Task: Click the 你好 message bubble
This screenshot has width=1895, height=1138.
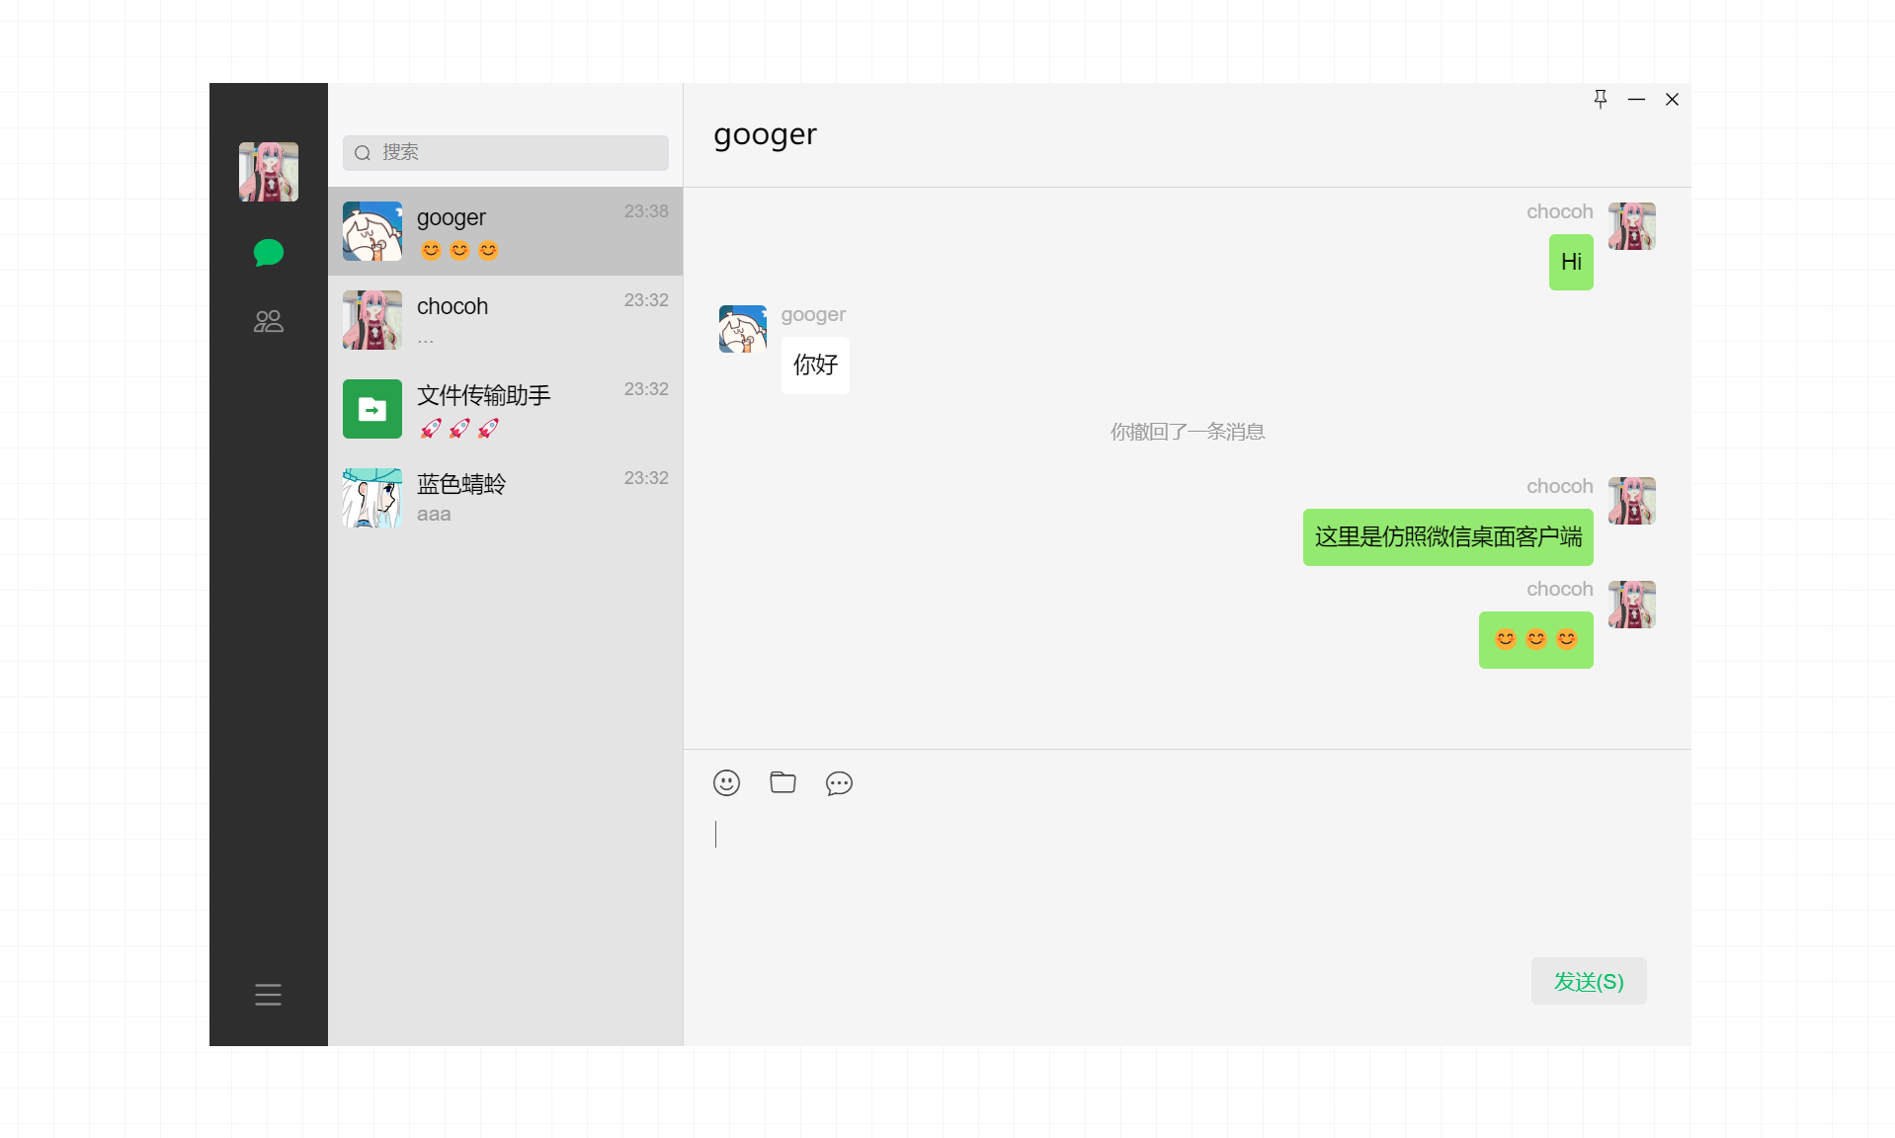Action: [815, 366]
